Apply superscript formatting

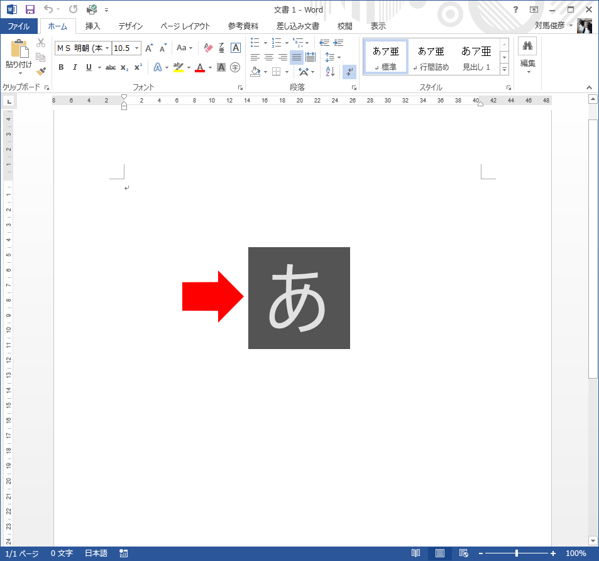pos(138,68)
